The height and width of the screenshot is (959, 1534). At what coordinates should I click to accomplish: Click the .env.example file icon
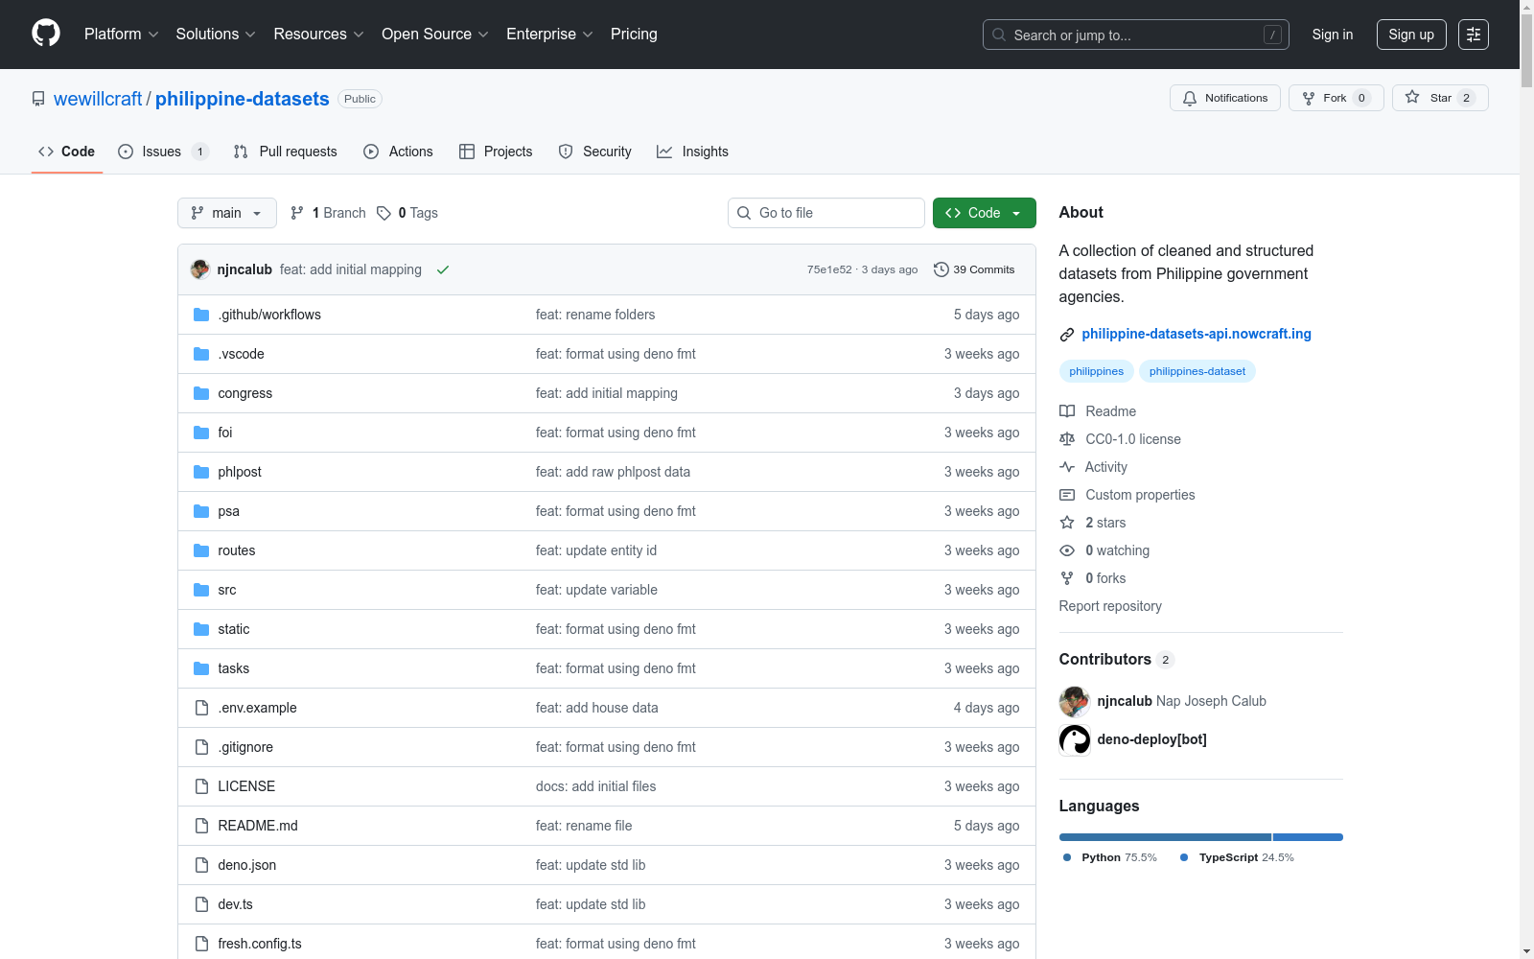(x=201, y=708)
